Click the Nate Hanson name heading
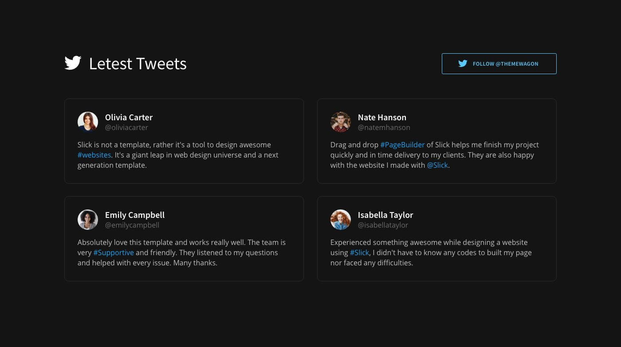The width and height of the screenshot is (621, 347). point(382,117)
